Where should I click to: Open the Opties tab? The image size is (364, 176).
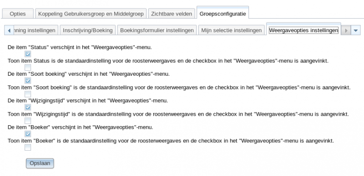[x=18, y=14]
